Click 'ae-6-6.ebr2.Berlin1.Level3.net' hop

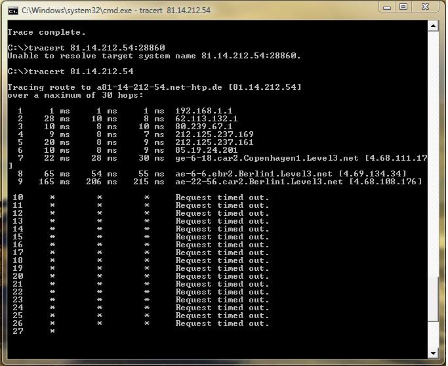pyautogui.click(x=254, y=174)
